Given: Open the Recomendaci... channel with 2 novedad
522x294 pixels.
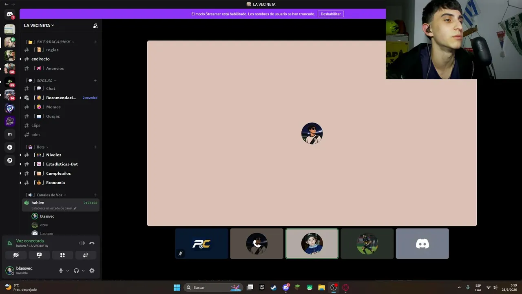Looking at the screenshot, I should (60, 98).
